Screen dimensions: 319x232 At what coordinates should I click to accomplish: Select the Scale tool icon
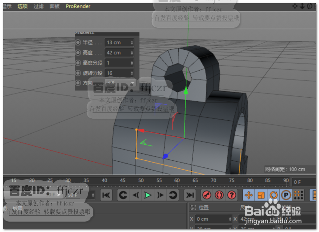pos(261,195)
